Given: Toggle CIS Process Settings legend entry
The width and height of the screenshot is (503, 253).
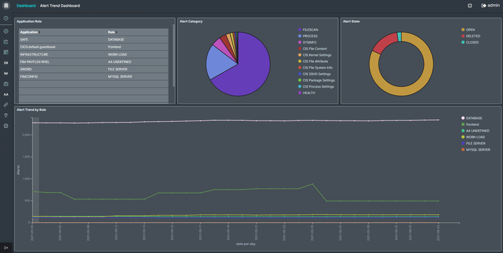Looking at the screenshot, I should coord(316,86).
